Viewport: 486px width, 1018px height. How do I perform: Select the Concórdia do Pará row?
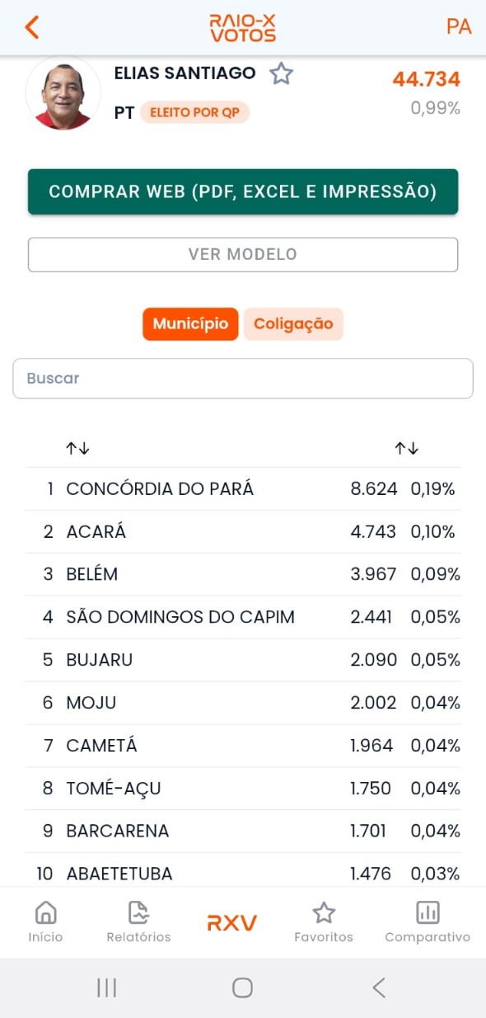[243, 489]
